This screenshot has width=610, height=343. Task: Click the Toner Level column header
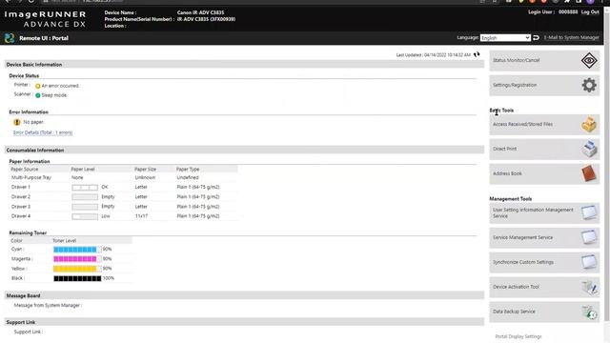click(x=64, y=241)
